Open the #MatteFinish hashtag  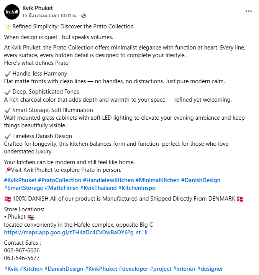click(61, 188)
